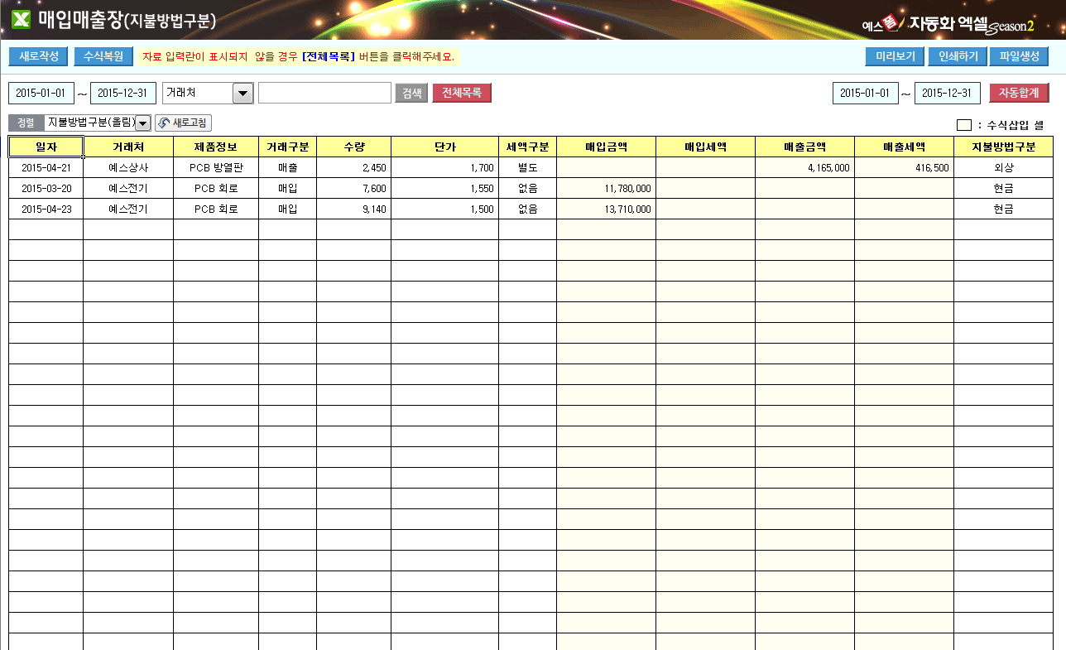Select the 거래처 combo box text
The height and width of the screenshot is (650, 1066).
(198, 93)
